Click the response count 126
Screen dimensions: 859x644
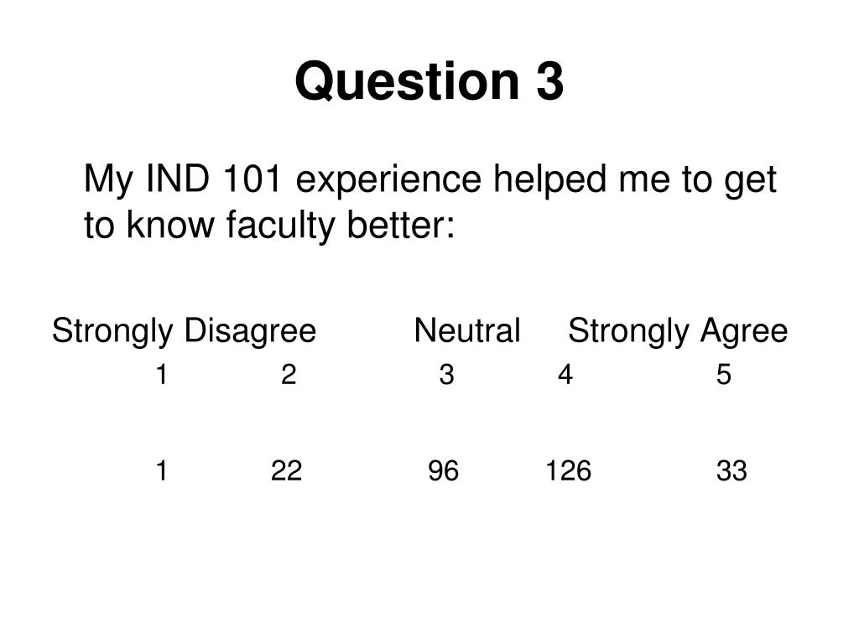click(x=568, y=470)
